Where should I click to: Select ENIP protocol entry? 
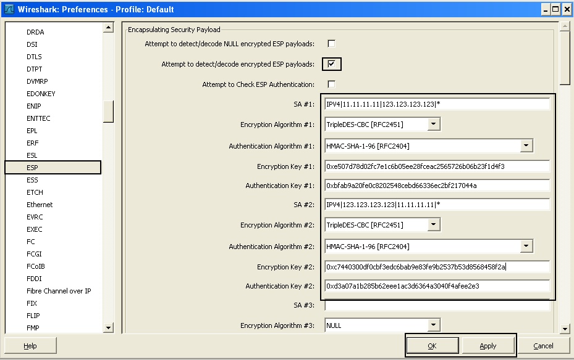pos(34,106)
